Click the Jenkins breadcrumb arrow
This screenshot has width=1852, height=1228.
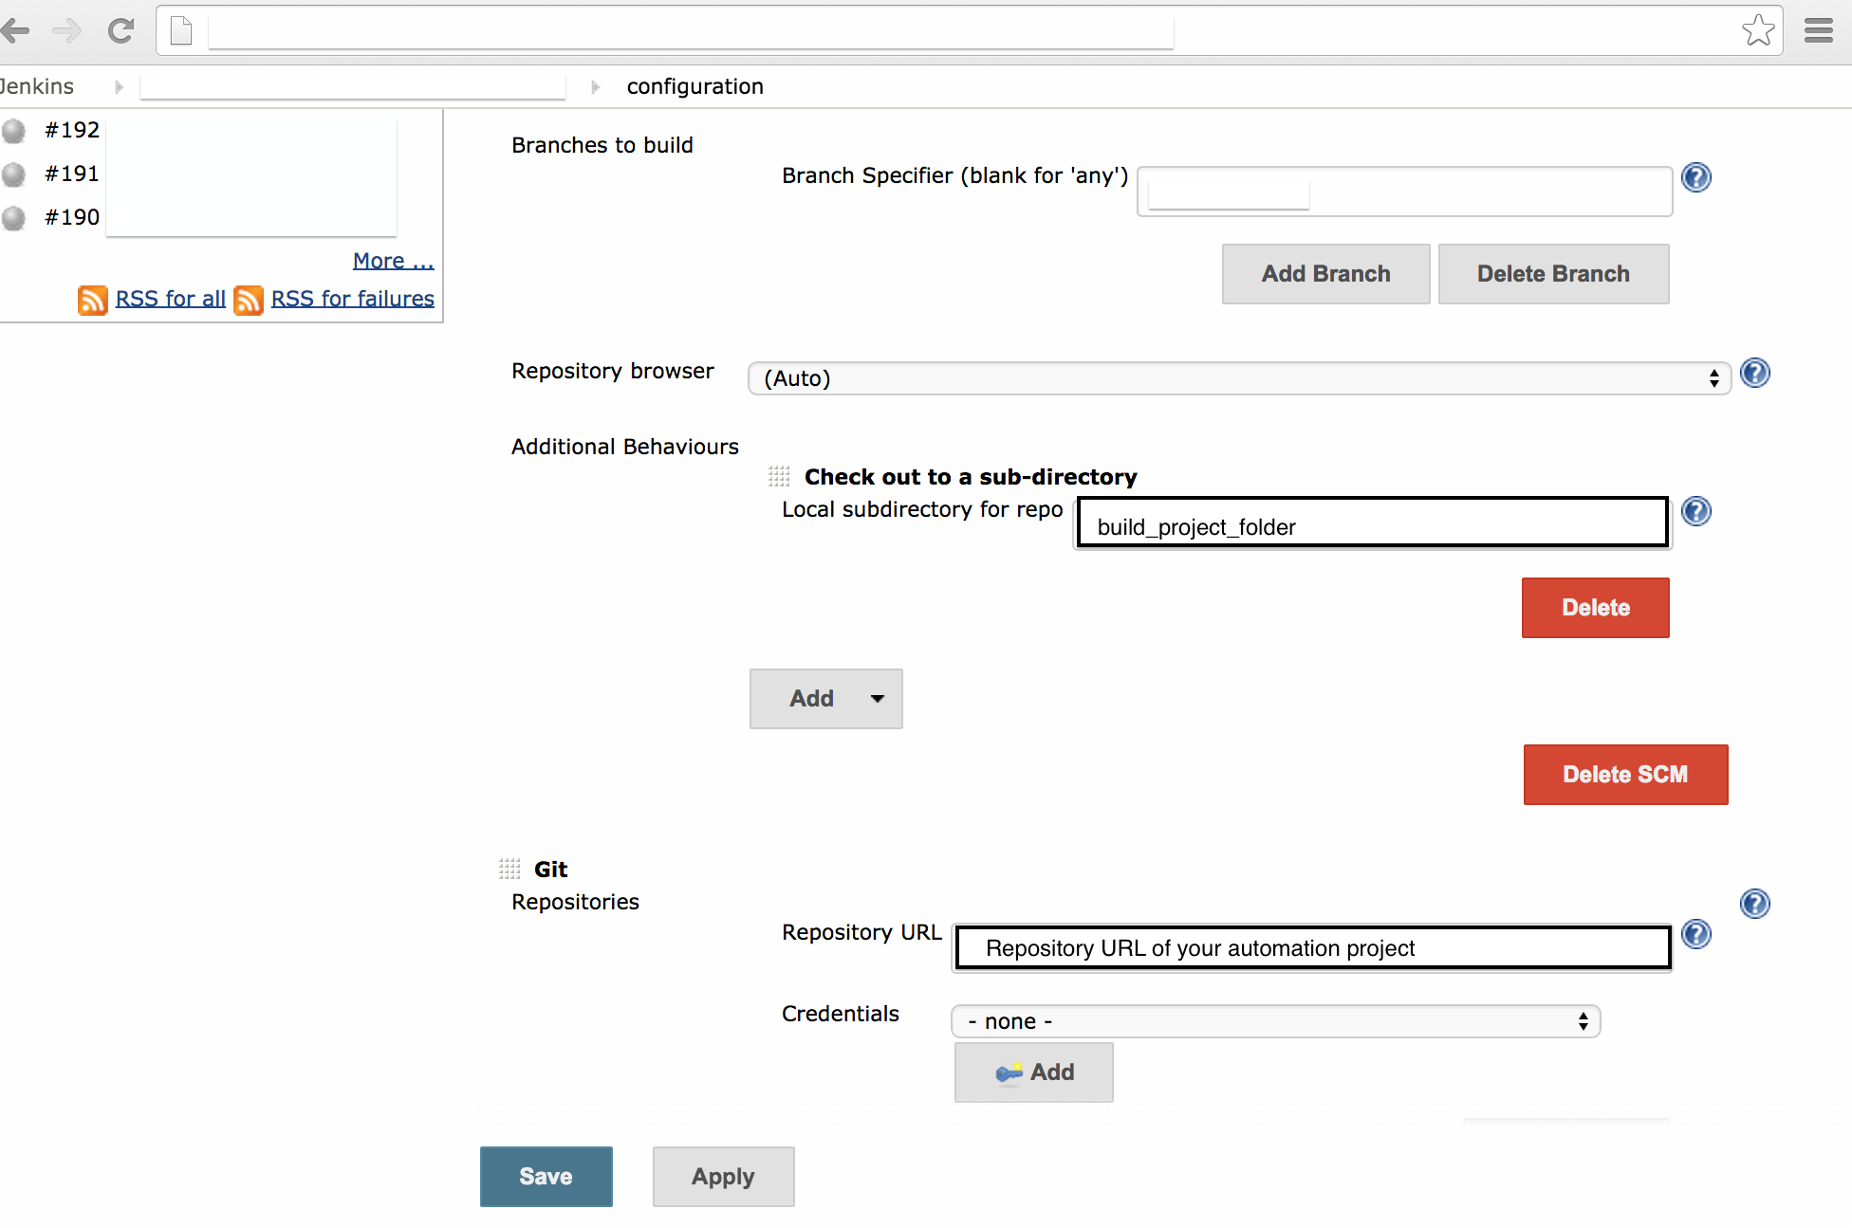click(x=119, y=86)
